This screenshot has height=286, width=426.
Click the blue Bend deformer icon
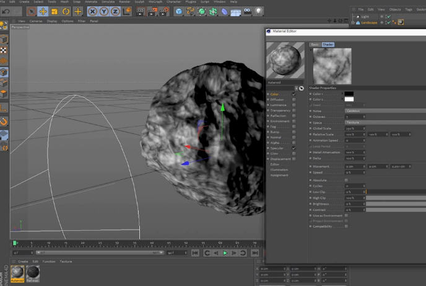tap(224, 12)
